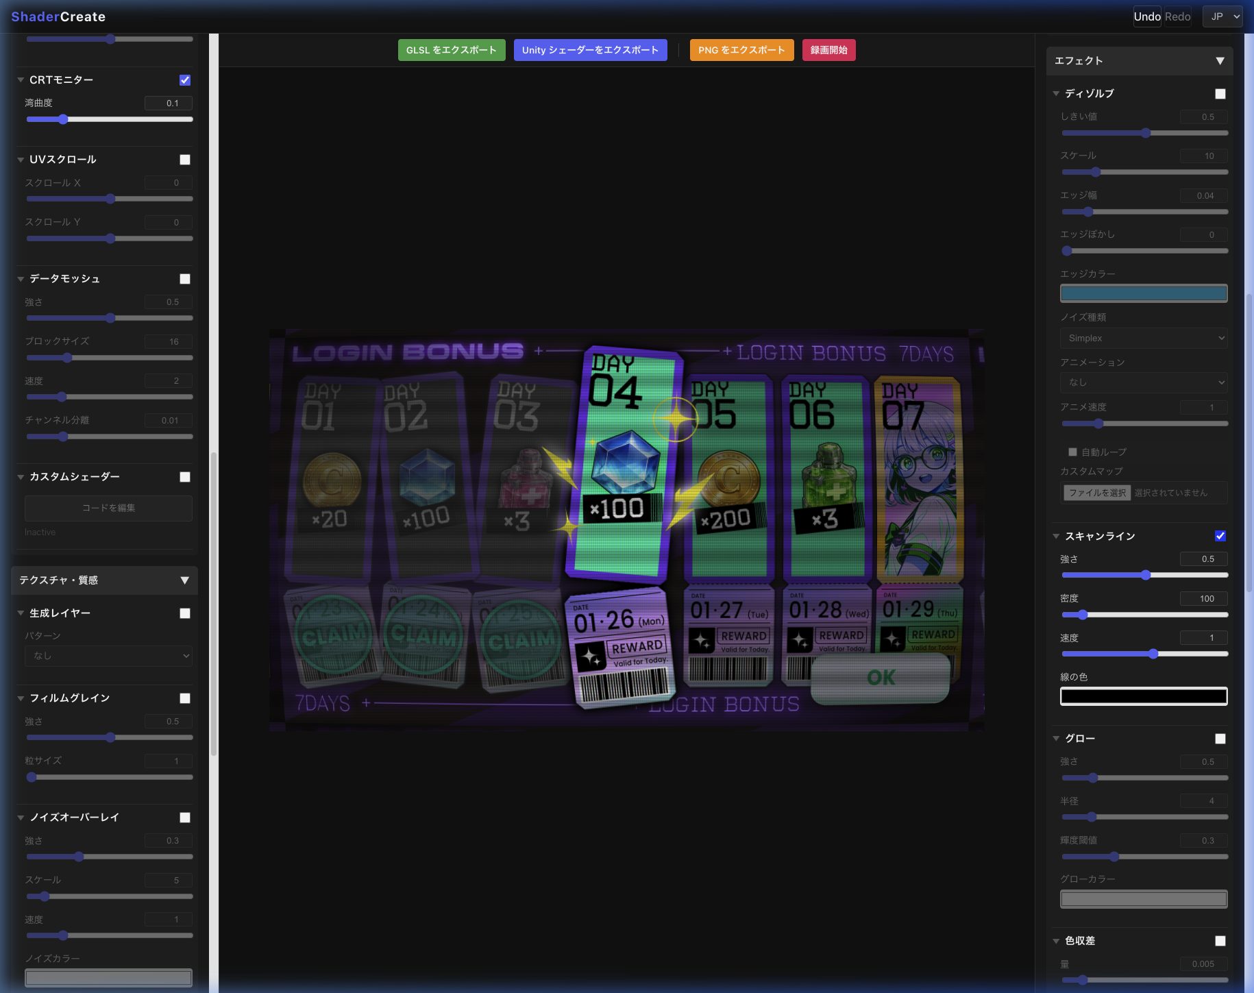
Task: Start recording with the 録画開始 button
Action: pos(828,50)
